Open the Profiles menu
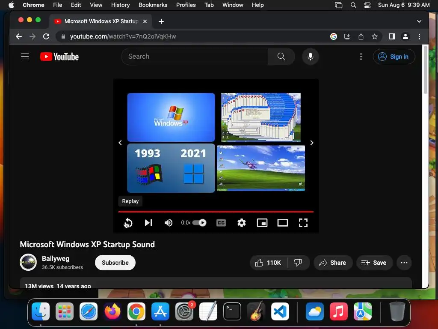The image size is (438, 329). tap(186, 5)
